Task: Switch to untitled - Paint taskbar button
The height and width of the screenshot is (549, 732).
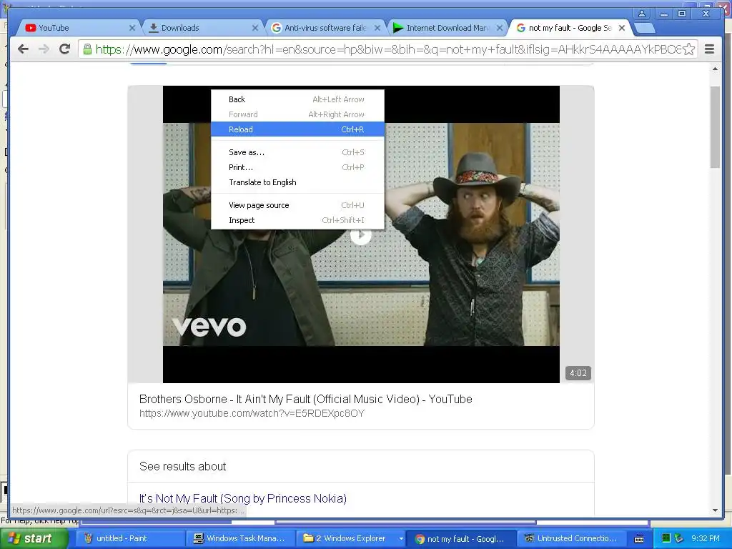Action: click(129, 539)
